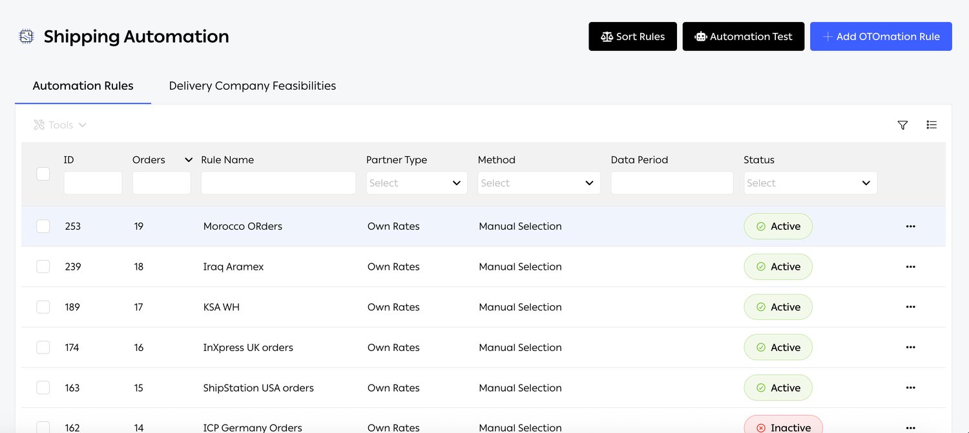The image size is (969, 433).
Task: Click the Shipping Automation chip icon
Action: tap(26, 37)
